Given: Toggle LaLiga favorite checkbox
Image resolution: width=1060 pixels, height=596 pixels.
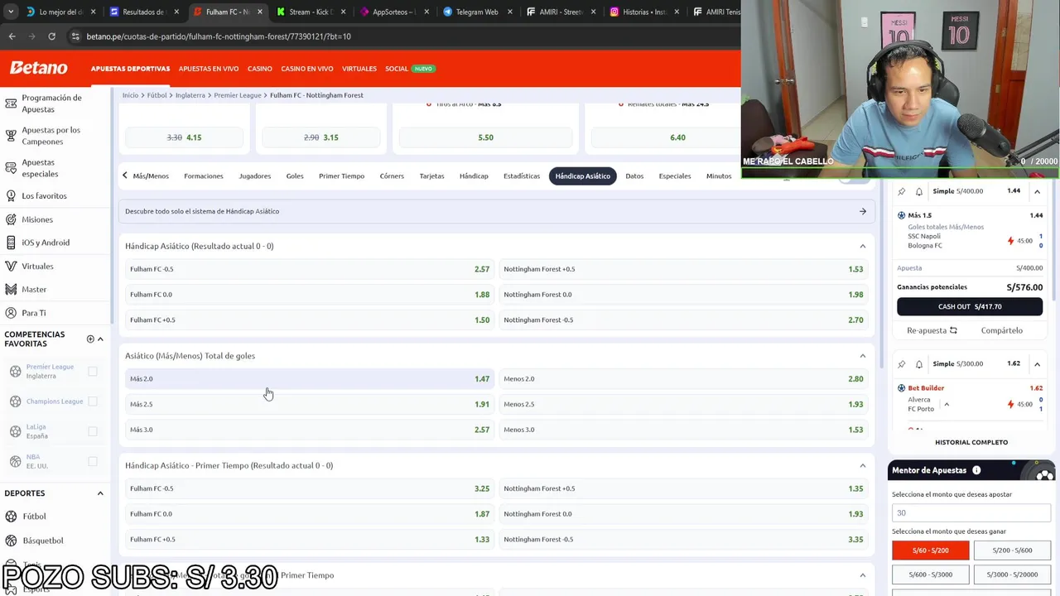Looking at the screenshot, I should pos(93,431).
